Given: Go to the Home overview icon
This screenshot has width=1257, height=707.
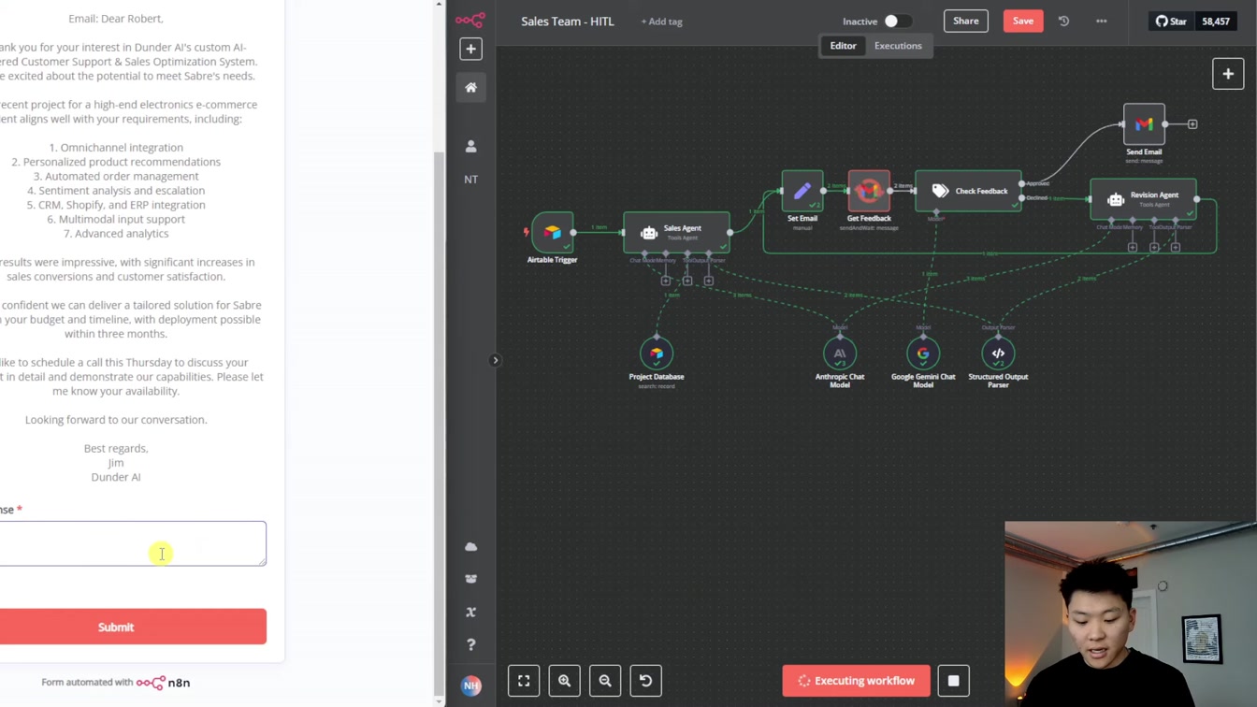Looking at the screenshot, I should pos(470,87).
